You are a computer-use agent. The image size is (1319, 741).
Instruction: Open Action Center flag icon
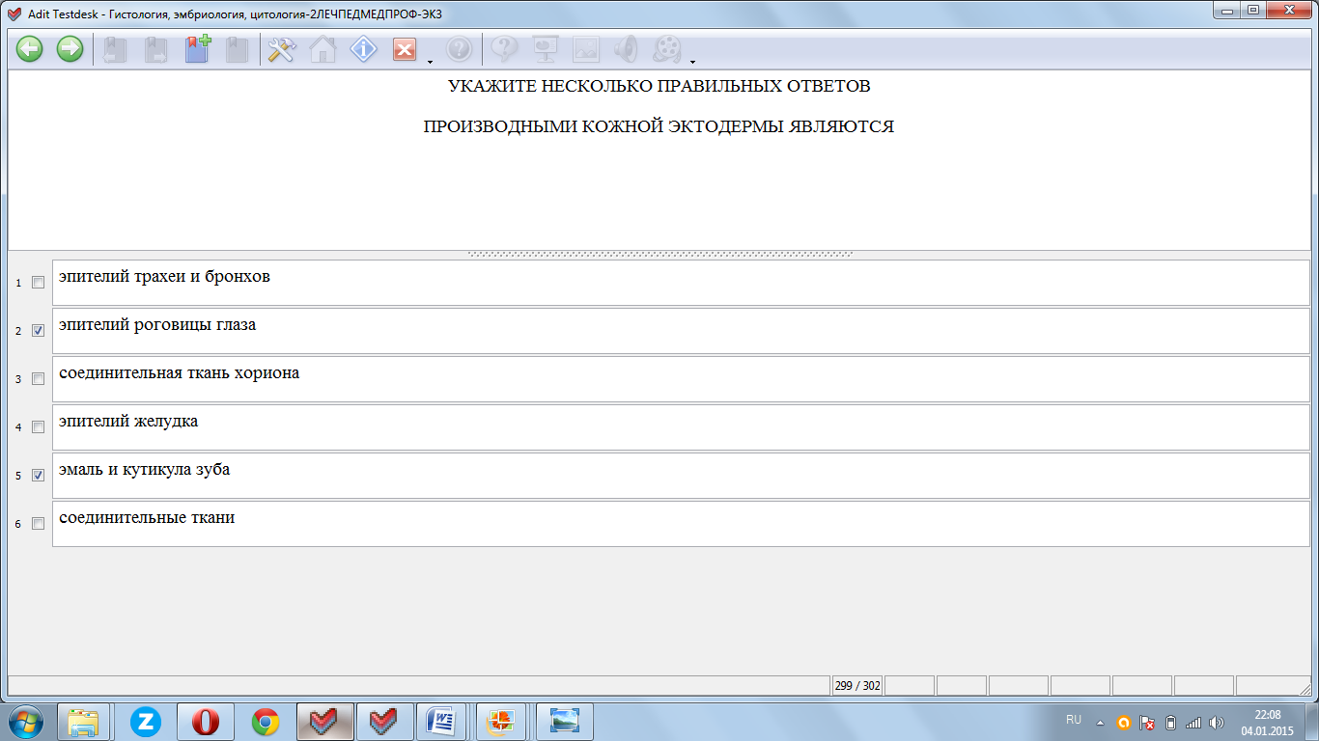coord(1147,722)
